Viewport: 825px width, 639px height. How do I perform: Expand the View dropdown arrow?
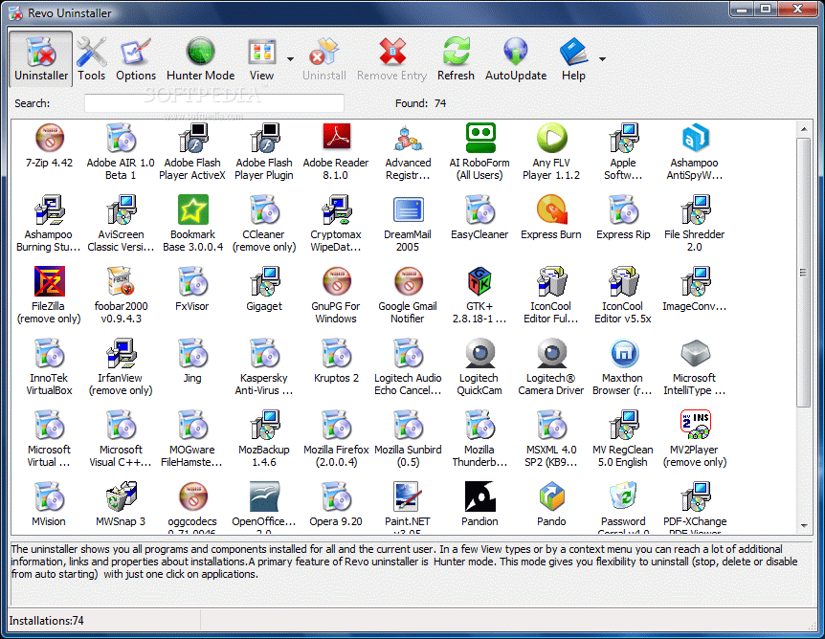[x=290, y=59]
